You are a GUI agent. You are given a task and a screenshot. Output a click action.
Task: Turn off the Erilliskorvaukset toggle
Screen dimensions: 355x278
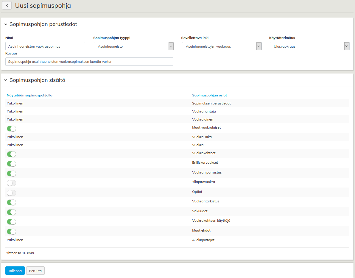tap(11, 164)
